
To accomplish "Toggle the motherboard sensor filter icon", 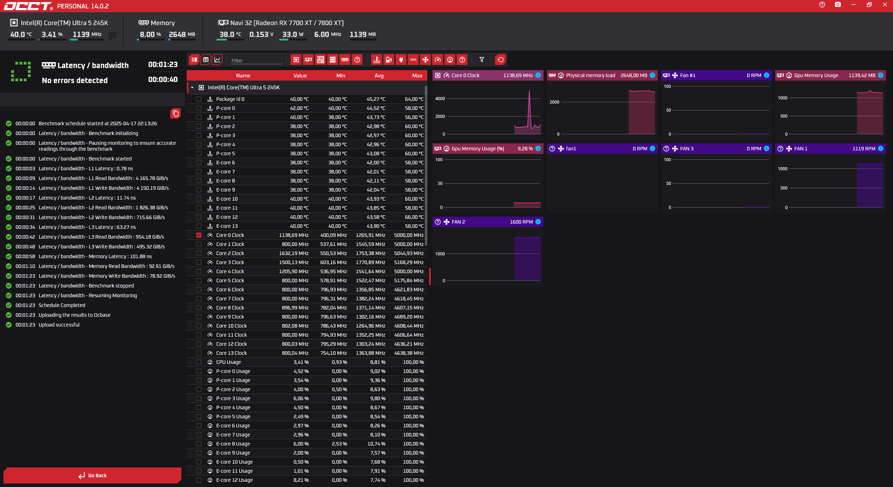I will point(320,60).
